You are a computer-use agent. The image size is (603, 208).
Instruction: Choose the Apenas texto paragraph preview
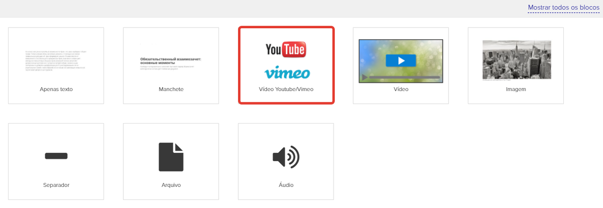(56, 60)
